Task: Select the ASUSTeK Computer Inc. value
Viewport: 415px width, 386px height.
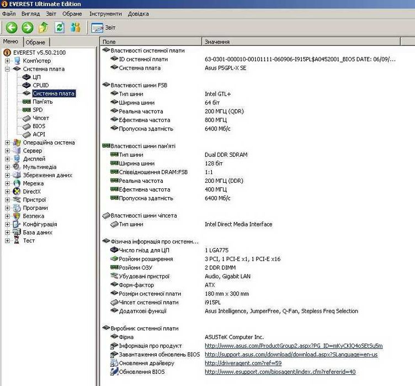Action: pyautogui.click(x=234, y=337)
